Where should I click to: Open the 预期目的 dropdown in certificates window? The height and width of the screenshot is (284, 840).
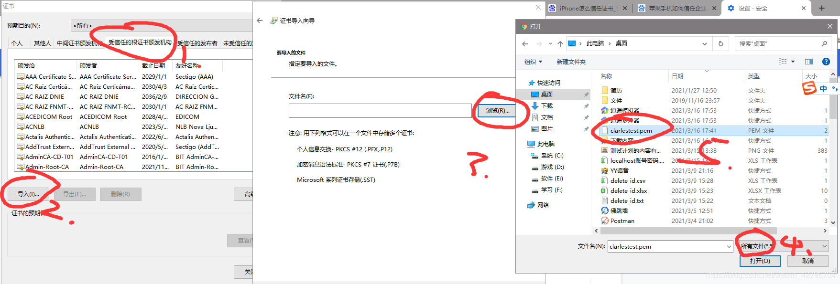162,26
